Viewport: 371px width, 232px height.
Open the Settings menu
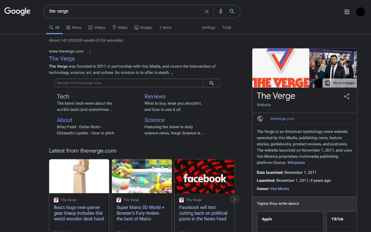pos(208,28)
